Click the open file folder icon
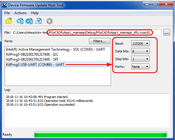This screenshot has height=140, width=175. click(9, 21)
